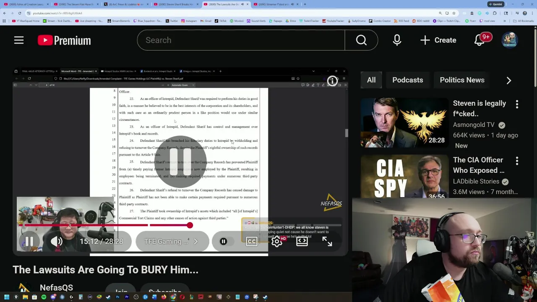This screenshot has width=537, height=302.
Task: Pause the video with player pause button
Action: coord(29,241)
